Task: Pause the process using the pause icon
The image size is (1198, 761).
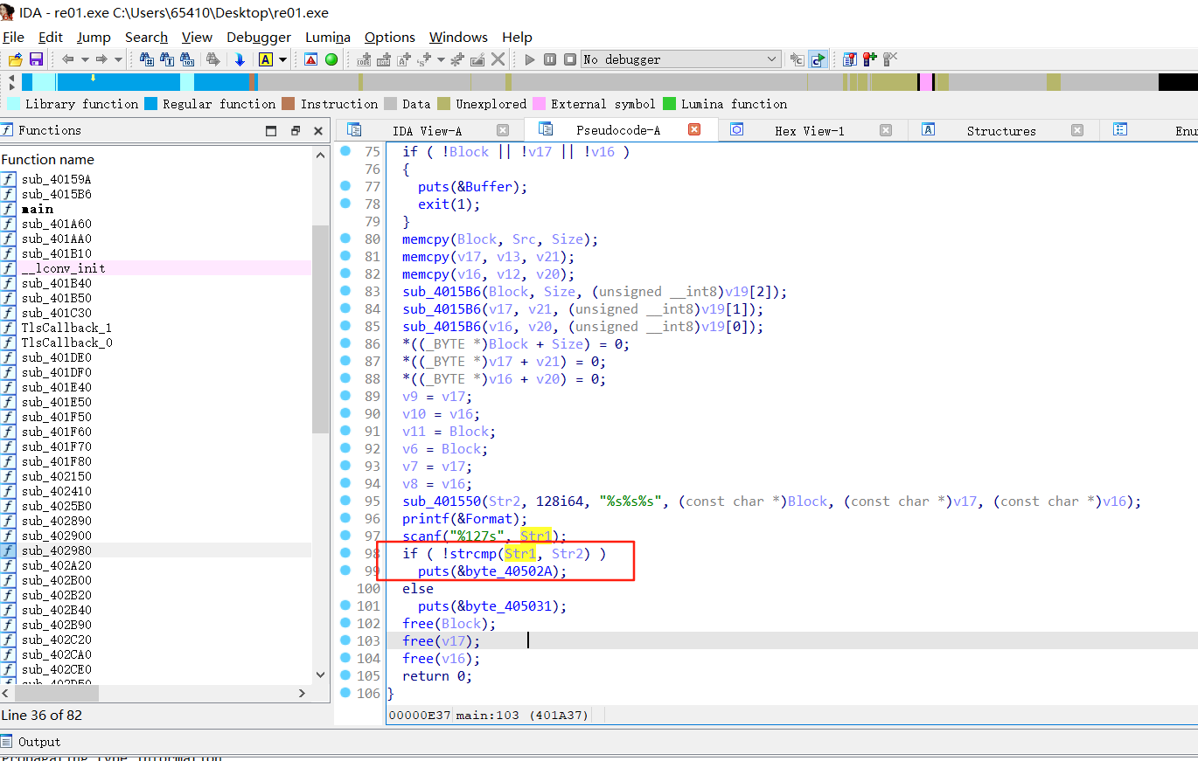Action: pos(549,59)
